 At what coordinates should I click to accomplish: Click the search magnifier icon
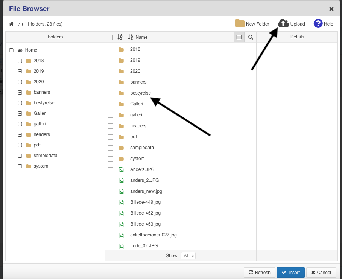pos(251,37)
